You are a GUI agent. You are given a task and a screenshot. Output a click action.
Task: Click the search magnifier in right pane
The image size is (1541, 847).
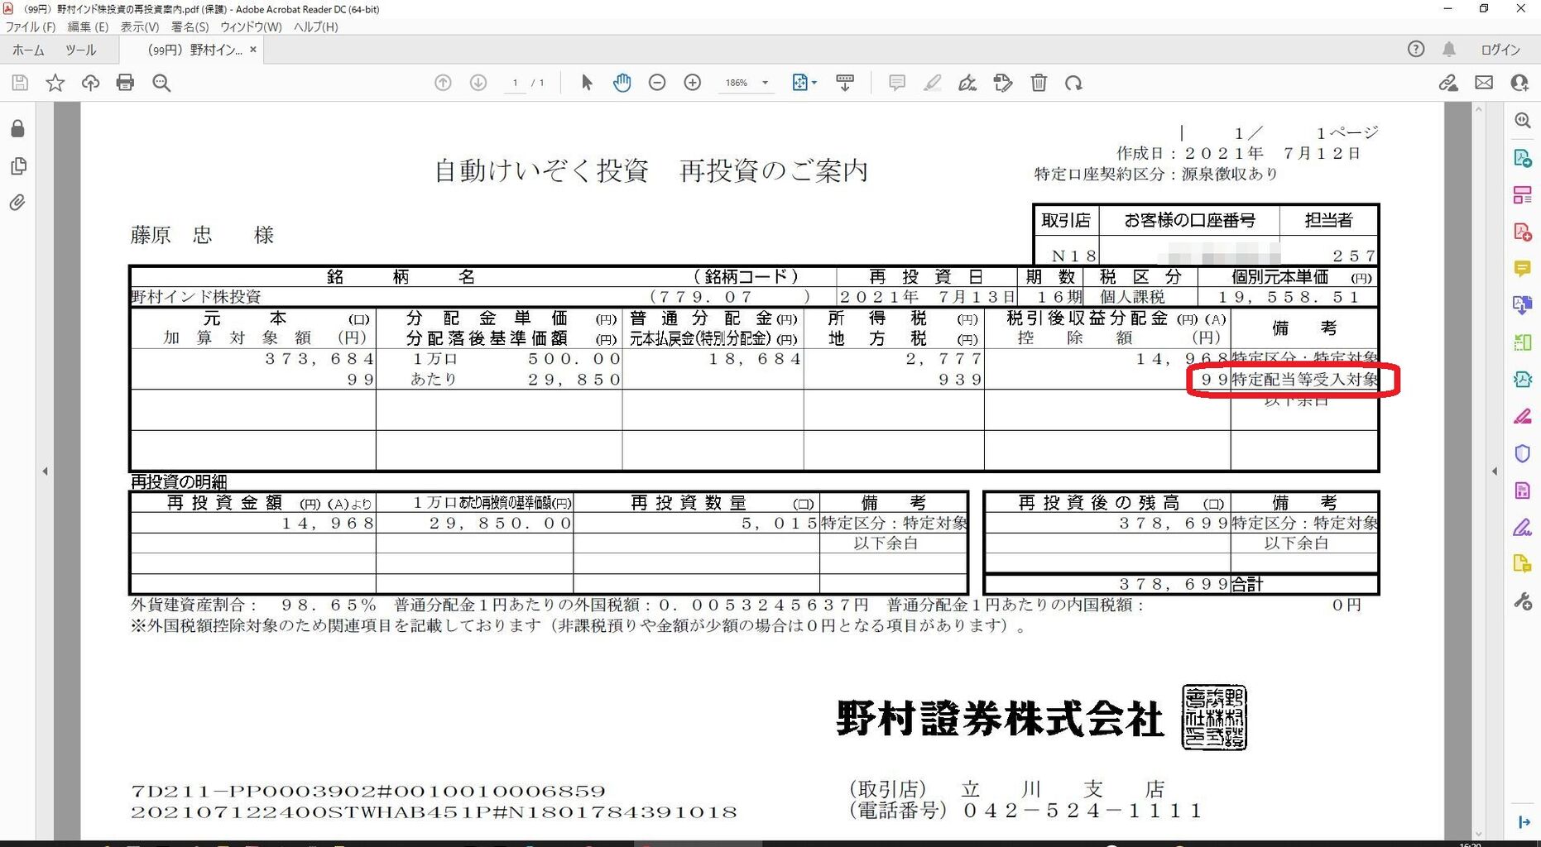[x=1522, y=121]
